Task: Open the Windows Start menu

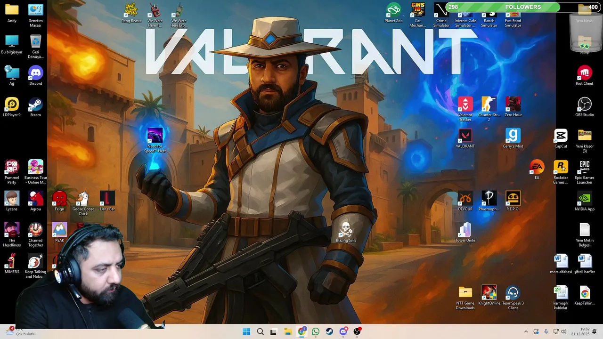Action: (246, 331)
